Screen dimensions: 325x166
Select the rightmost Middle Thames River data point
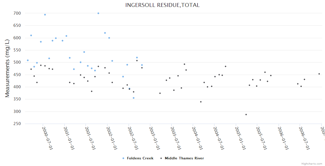point(319,74)
